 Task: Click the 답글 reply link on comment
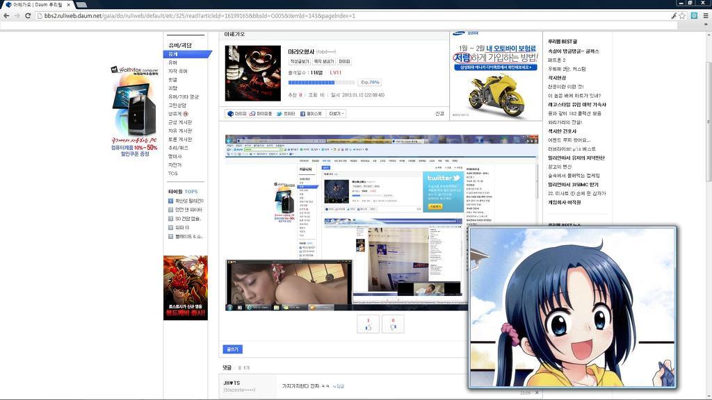339,386
